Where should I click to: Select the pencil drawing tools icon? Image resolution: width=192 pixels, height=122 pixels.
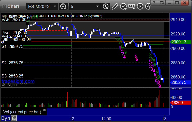click(115, 6)
